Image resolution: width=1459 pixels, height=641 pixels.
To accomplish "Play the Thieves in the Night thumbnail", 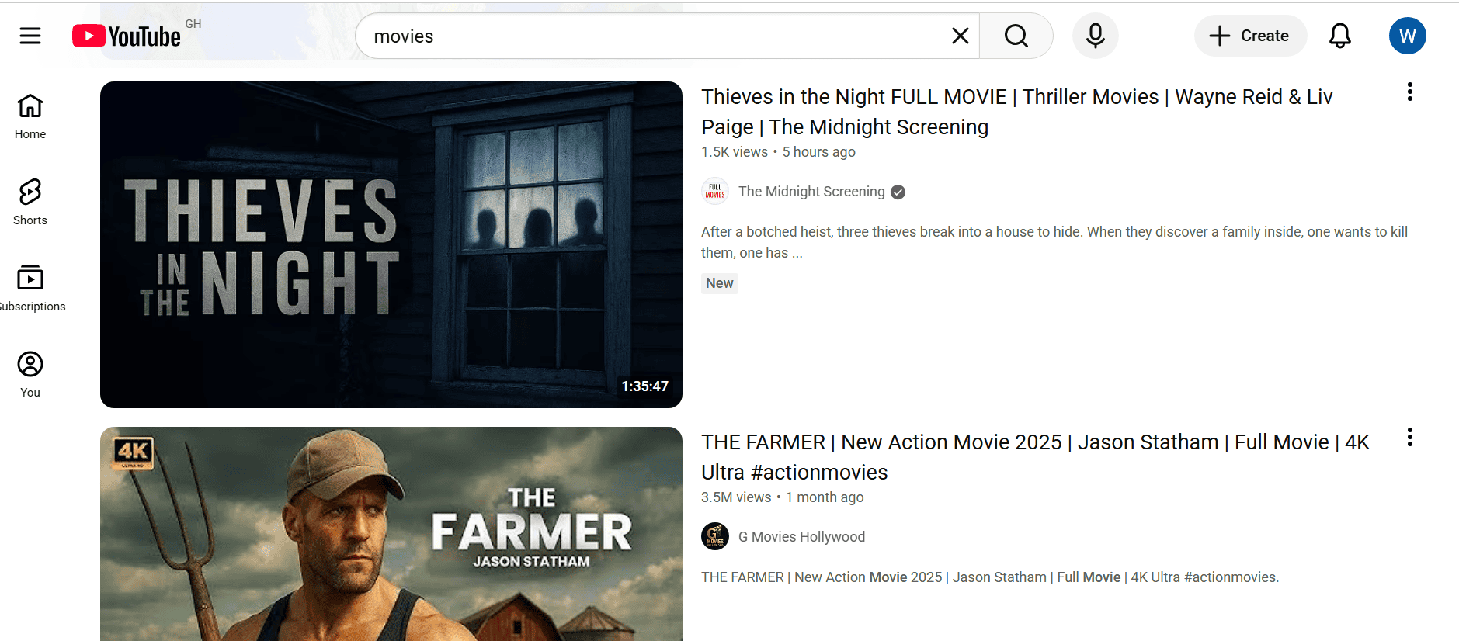I will coord(391,244).
